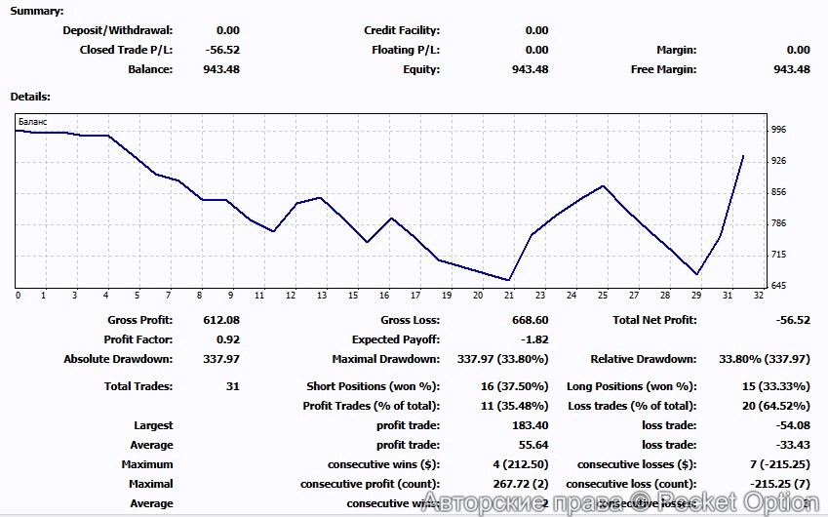Click the largest profit trade value 183.40

point(530,425)
